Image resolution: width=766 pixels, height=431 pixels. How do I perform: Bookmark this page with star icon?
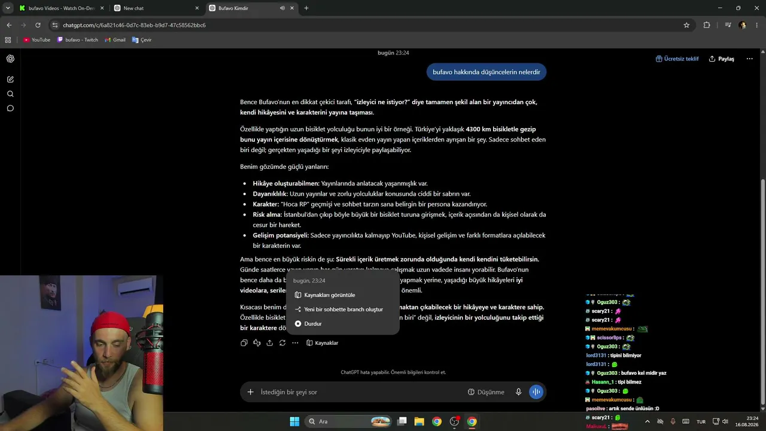[x=686, y=25]
